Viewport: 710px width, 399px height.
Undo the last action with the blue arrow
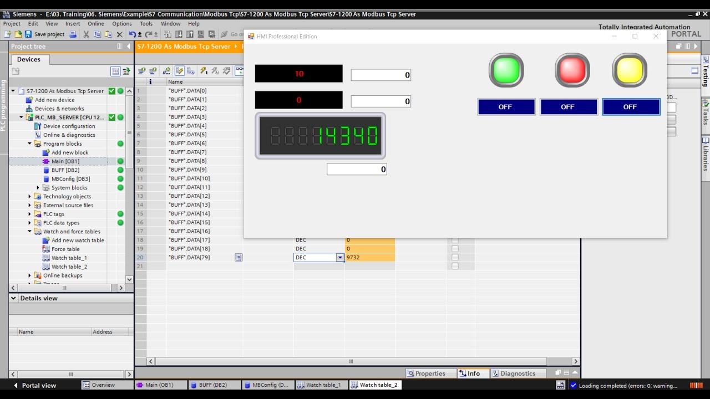point(132,34)
